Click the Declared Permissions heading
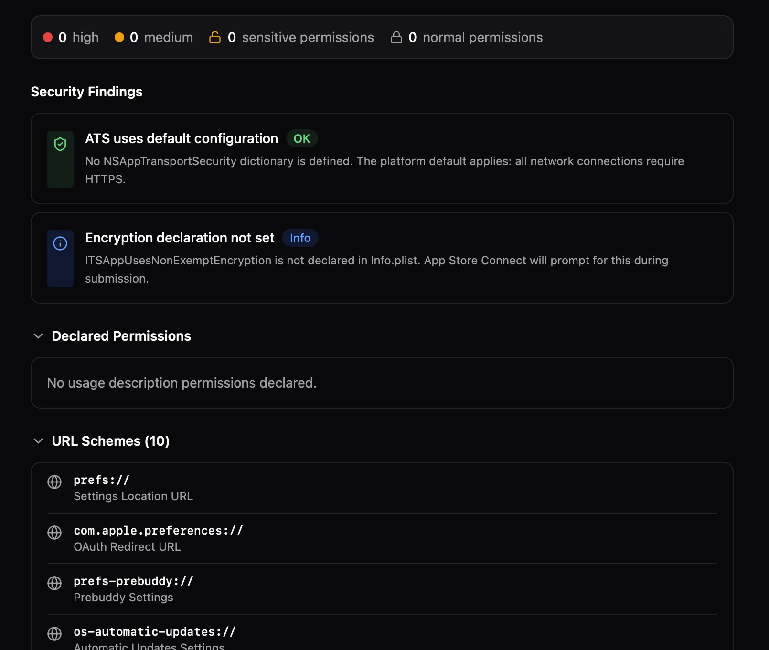Image resolution: width=769 pixels, height=650 pixels. [x=121, y=336]
